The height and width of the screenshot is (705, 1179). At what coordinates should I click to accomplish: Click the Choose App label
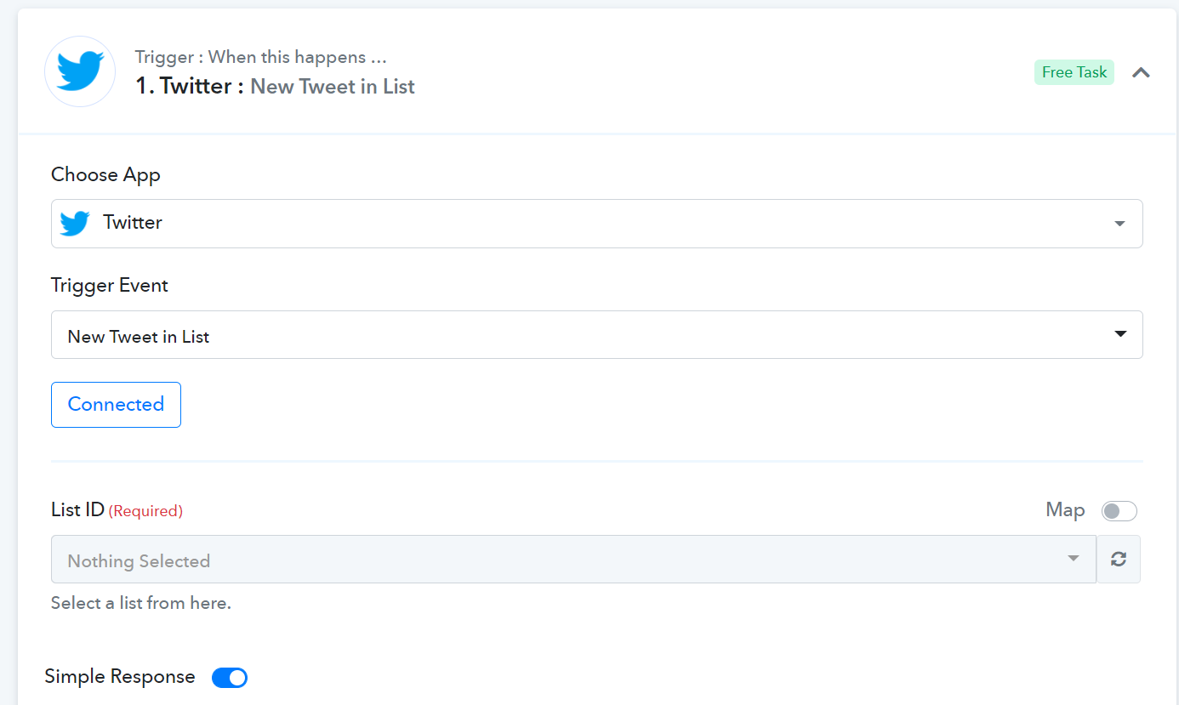105,175
